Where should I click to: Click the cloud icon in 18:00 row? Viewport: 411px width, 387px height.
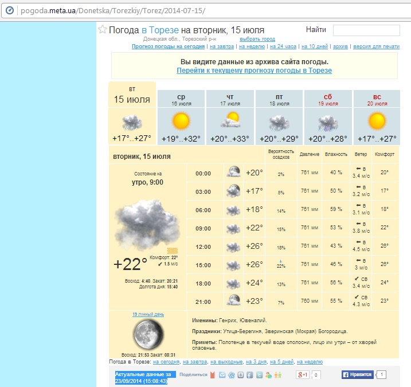coord(233,284)
